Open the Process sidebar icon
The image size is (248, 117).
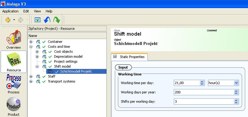coord(14,82)
